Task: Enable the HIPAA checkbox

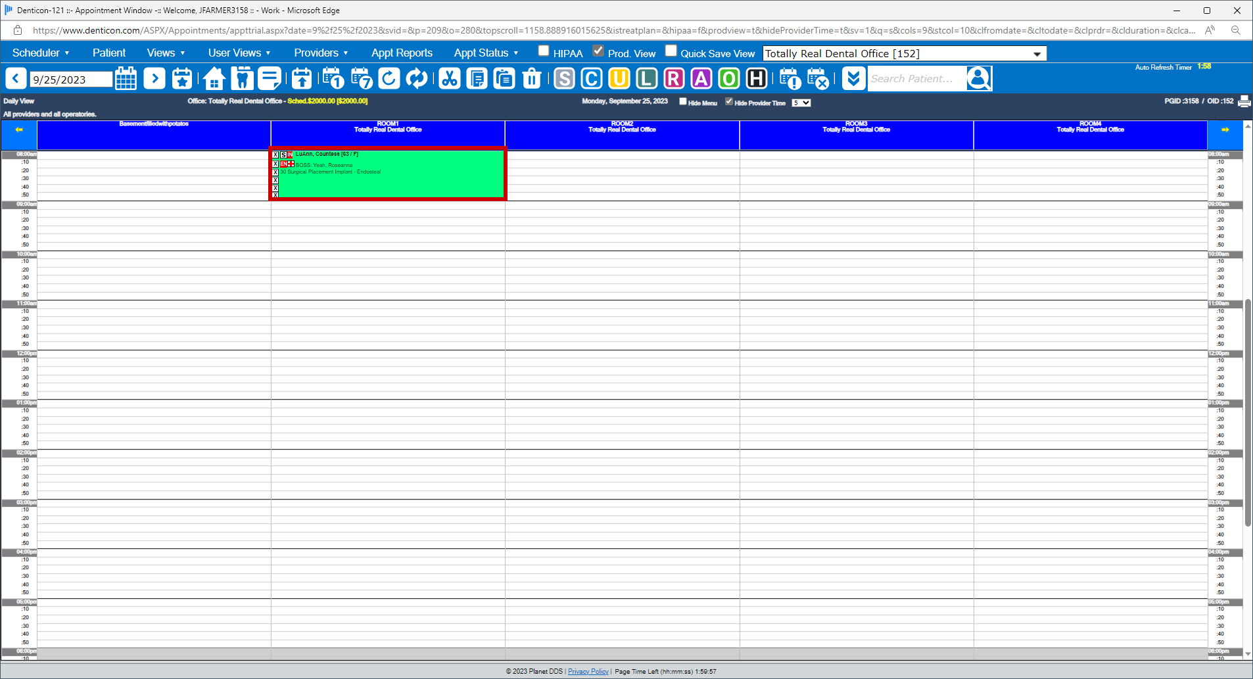Action: (544, 51)
